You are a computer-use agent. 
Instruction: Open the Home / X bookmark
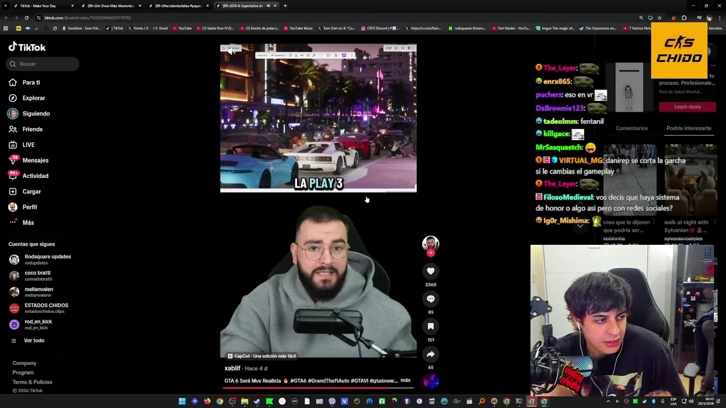(x=138, y=28)
